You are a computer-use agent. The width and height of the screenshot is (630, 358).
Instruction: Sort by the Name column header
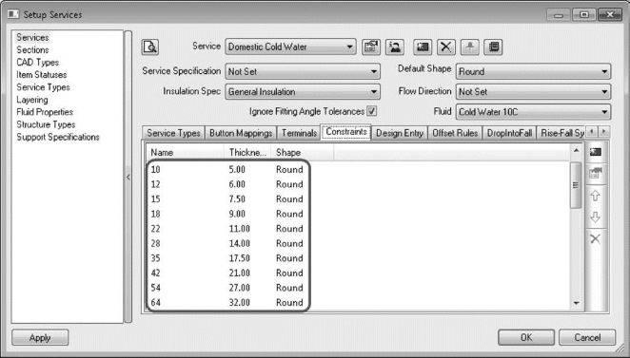tap(186, 153)
